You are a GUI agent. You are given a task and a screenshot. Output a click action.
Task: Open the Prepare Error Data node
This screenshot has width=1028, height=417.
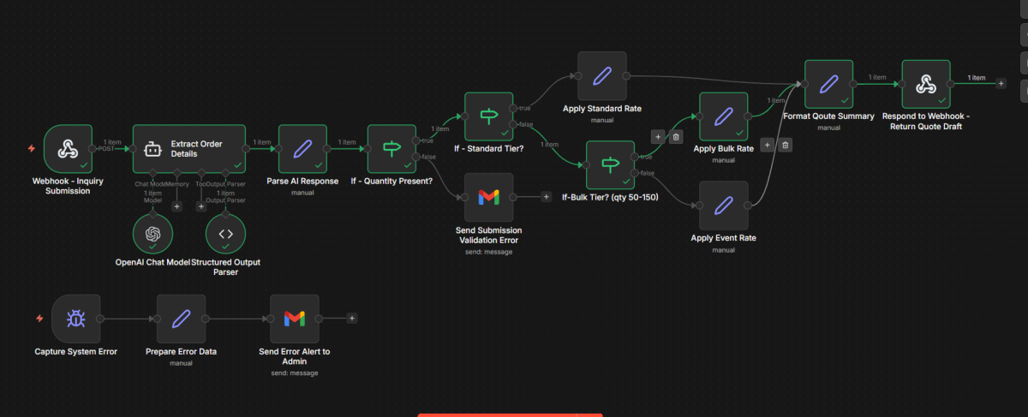(181, 319)
